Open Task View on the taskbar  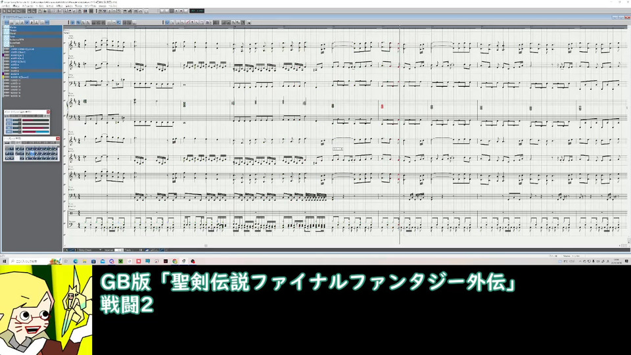66,261
